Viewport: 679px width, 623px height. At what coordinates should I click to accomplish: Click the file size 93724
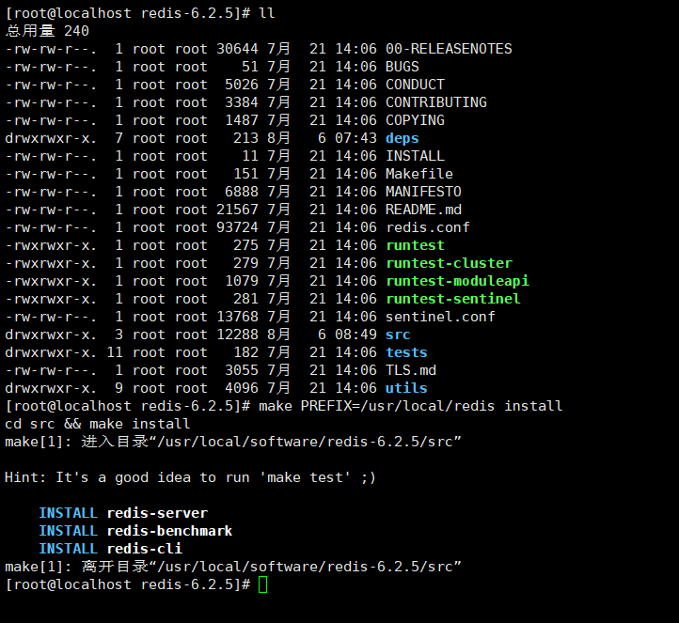tap(237, 227)
